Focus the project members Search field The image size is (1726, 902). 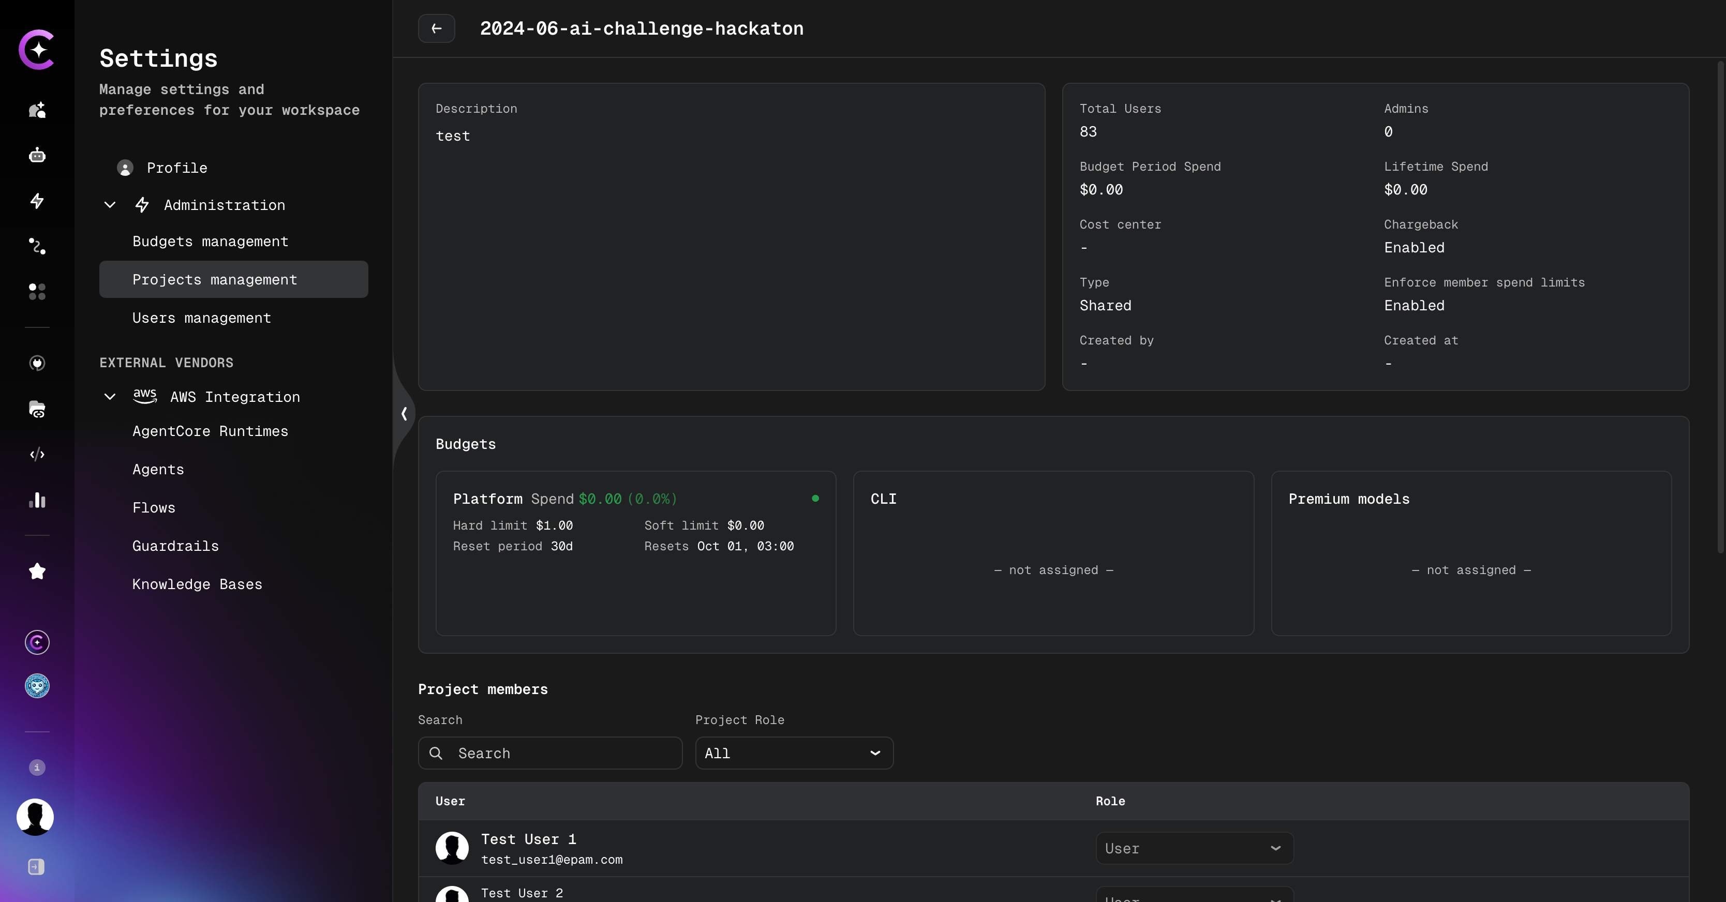pyautogui.click(x=550, y=754)
